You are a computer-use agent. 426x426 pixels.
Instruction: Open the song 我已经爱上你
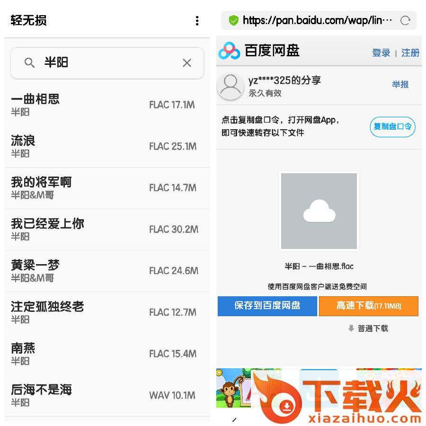(107, 230)
